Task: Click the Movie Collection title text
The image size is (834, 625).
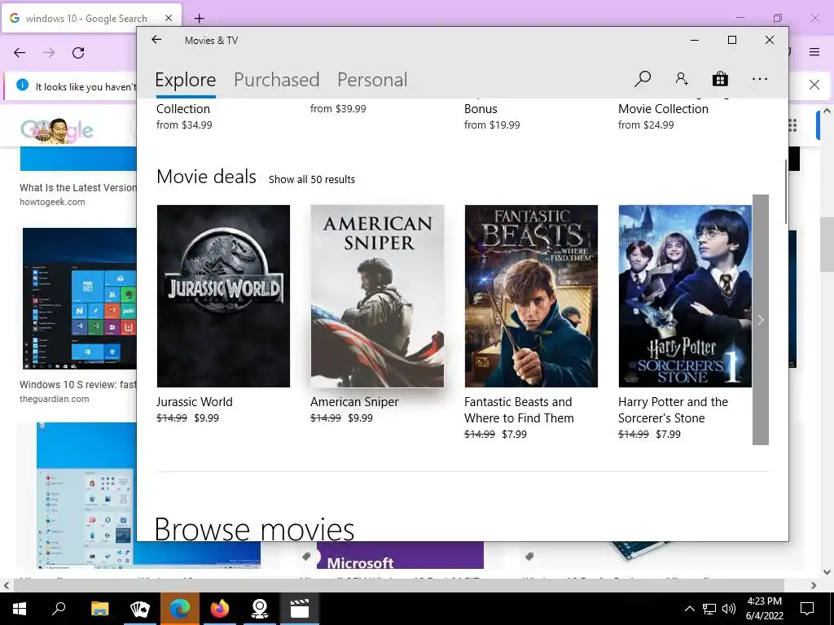Action: 663,109
